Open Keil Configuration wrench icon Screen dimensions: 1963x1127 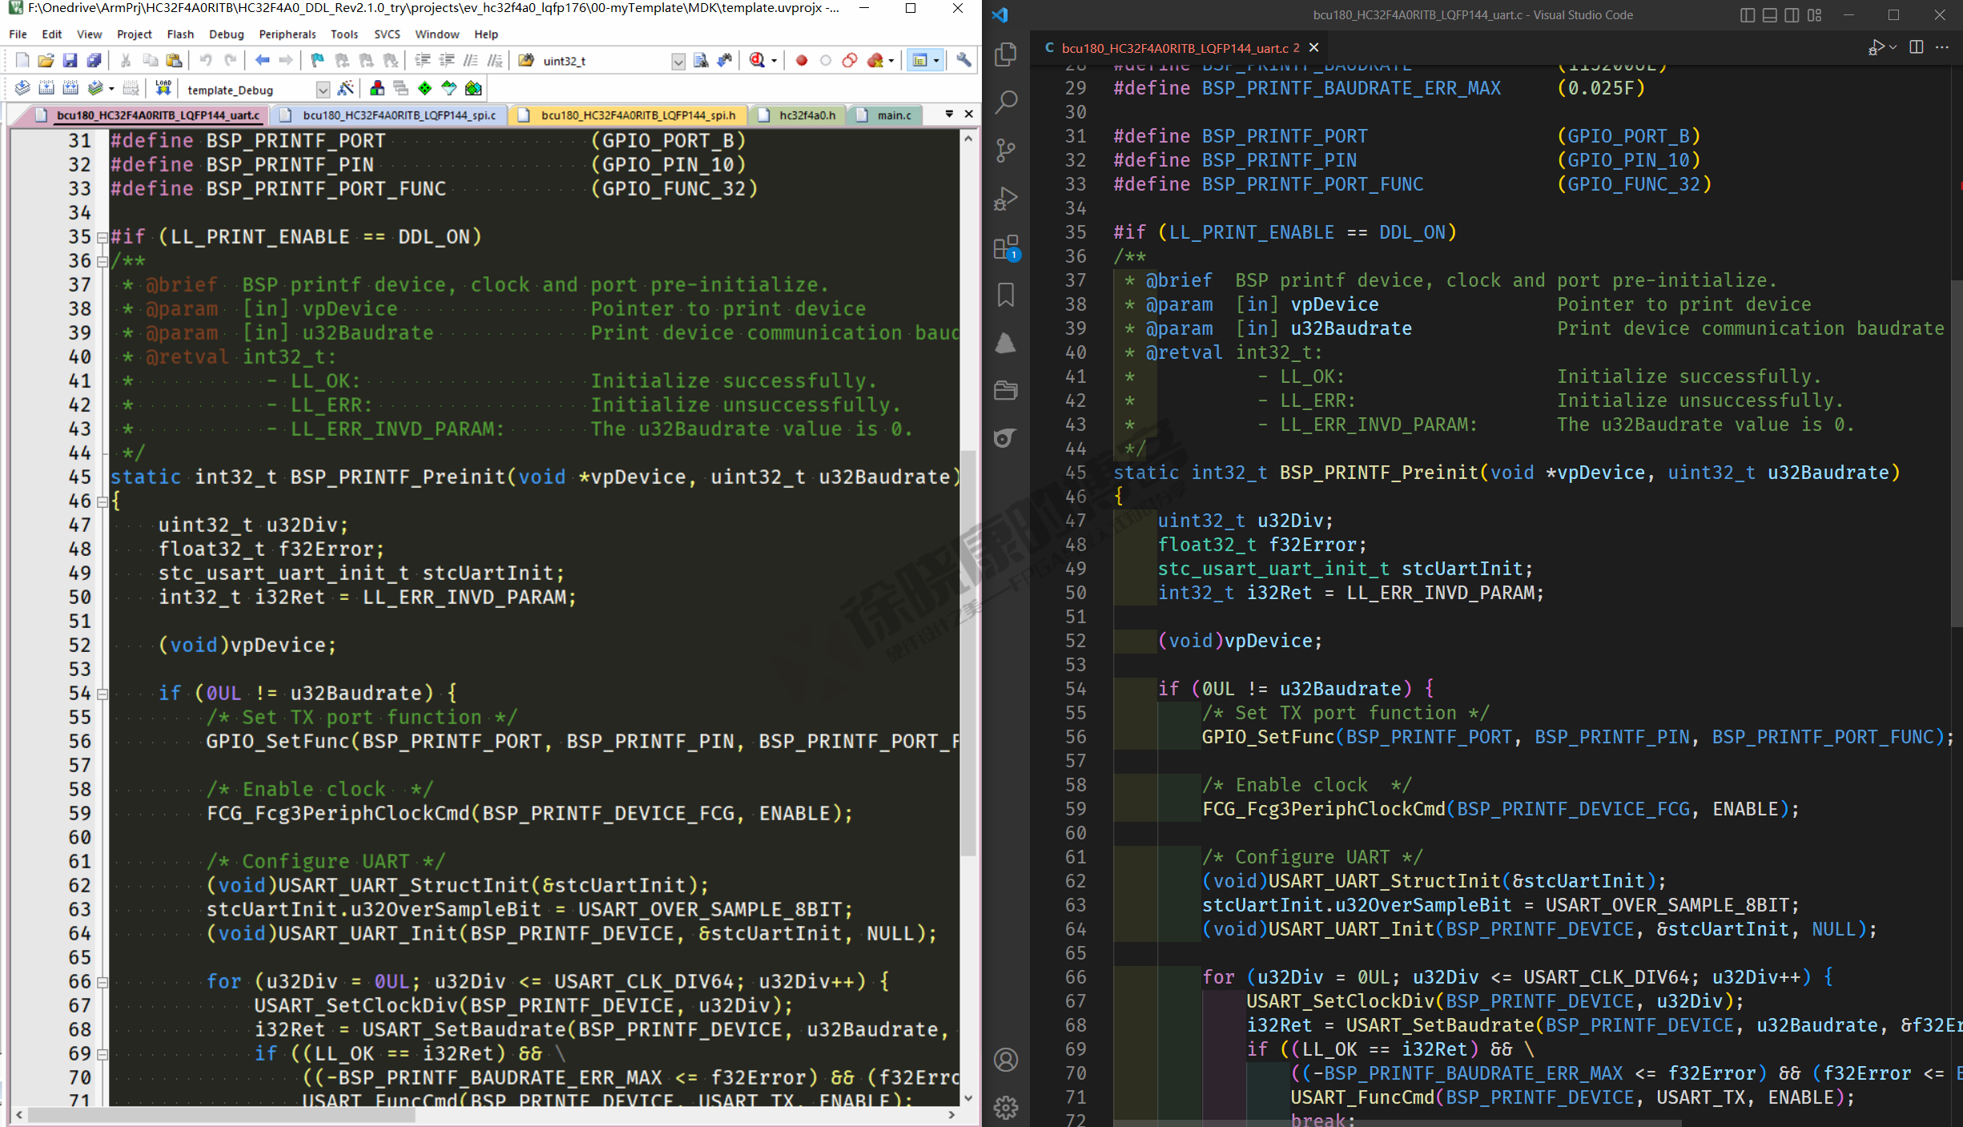pyautogui.click(x=963, y=60)
